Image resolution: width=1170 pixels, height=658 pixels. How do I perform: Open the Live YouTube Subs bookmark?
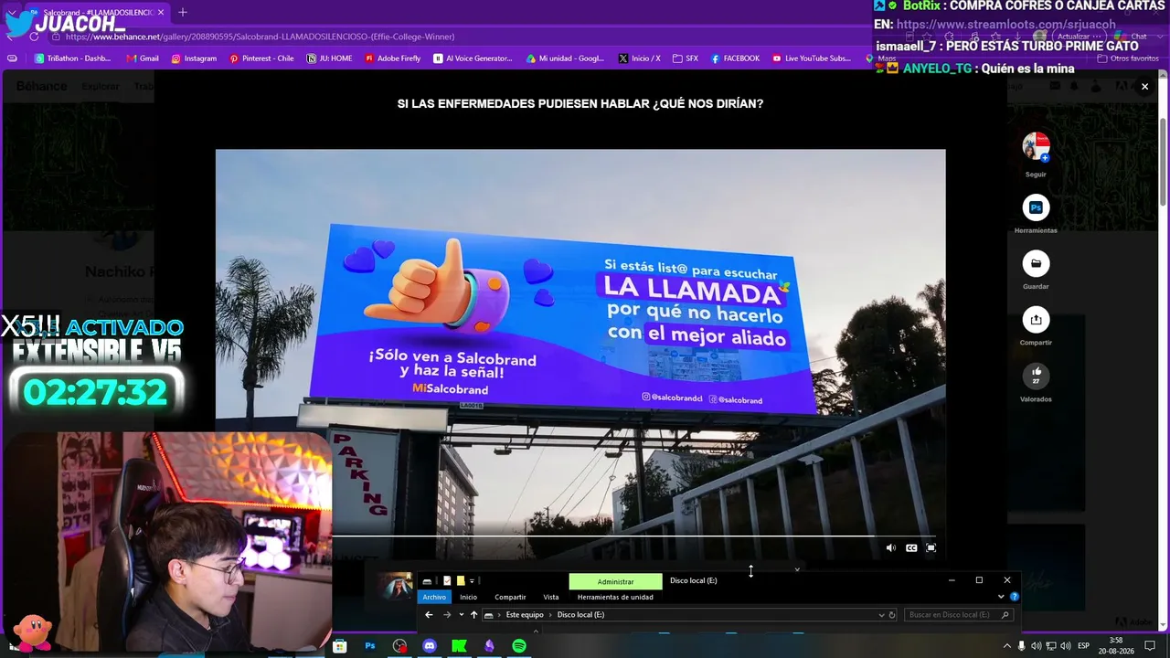pyautogui.click(x=812, y=58)
